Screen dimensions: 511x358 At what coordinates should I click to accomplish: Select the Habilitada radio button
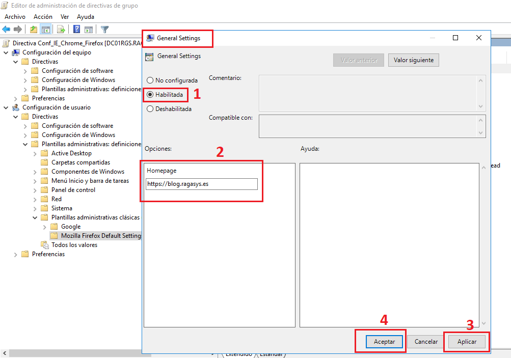point(150,95)
